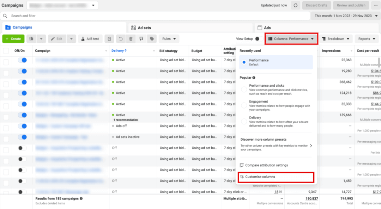Viewport: 381px width, 209px height.
Task: Click the Cost per result header
Action: pos(368,51)
